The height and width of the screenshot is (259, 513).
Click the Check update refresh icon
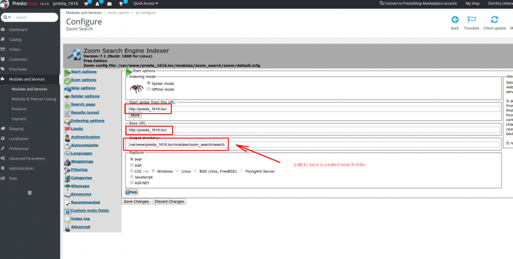[x=494, y=20]
